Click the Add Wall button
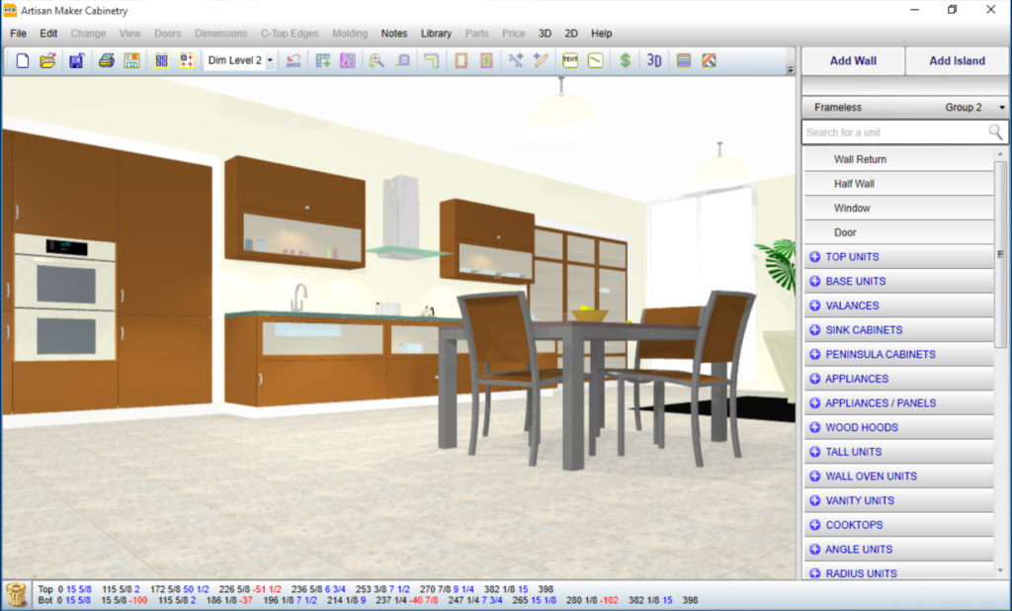 tap(853, 60)
